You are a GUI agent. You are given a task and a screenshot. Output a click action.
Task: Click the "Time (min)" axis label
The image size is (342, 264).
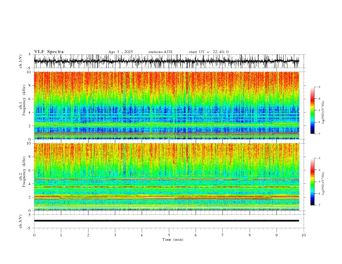pyautogui.click(x=173, y=239)
